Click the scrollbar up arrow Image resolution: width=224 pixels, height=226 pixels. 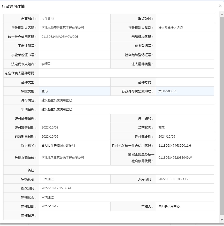pyautogui.click(x=222, y=14)
